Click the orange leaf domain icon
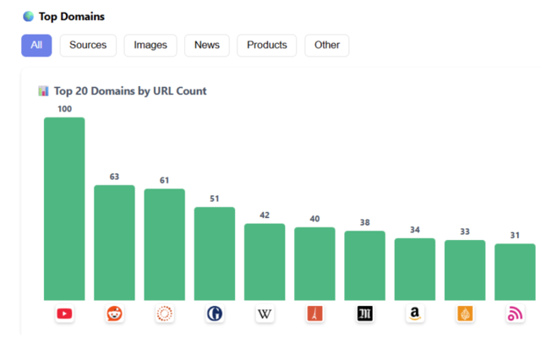 [x=465, y=314]
